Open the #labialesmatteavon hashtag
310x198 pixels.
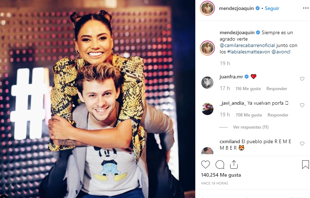(248, 52)
